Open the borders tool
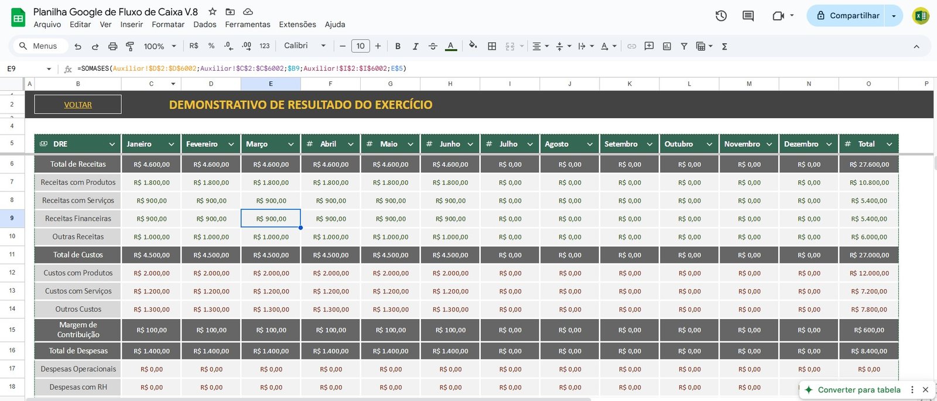 [x=492, y=46]
